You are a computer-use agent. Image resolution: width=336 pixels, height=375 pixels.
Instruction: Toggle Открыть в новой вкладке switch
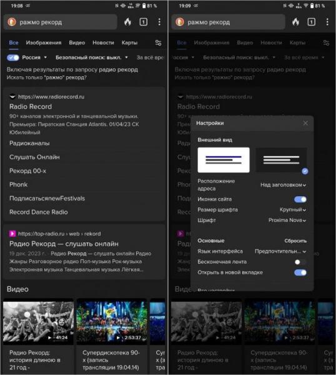(300, 272)
